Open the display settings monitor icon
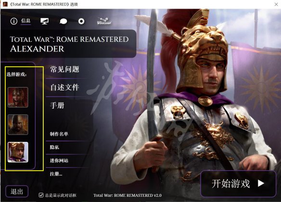The width and height of the screenshot is (281, 202). 44,21
